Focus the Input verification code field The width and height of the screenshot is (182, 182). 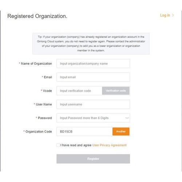(79, 91)
